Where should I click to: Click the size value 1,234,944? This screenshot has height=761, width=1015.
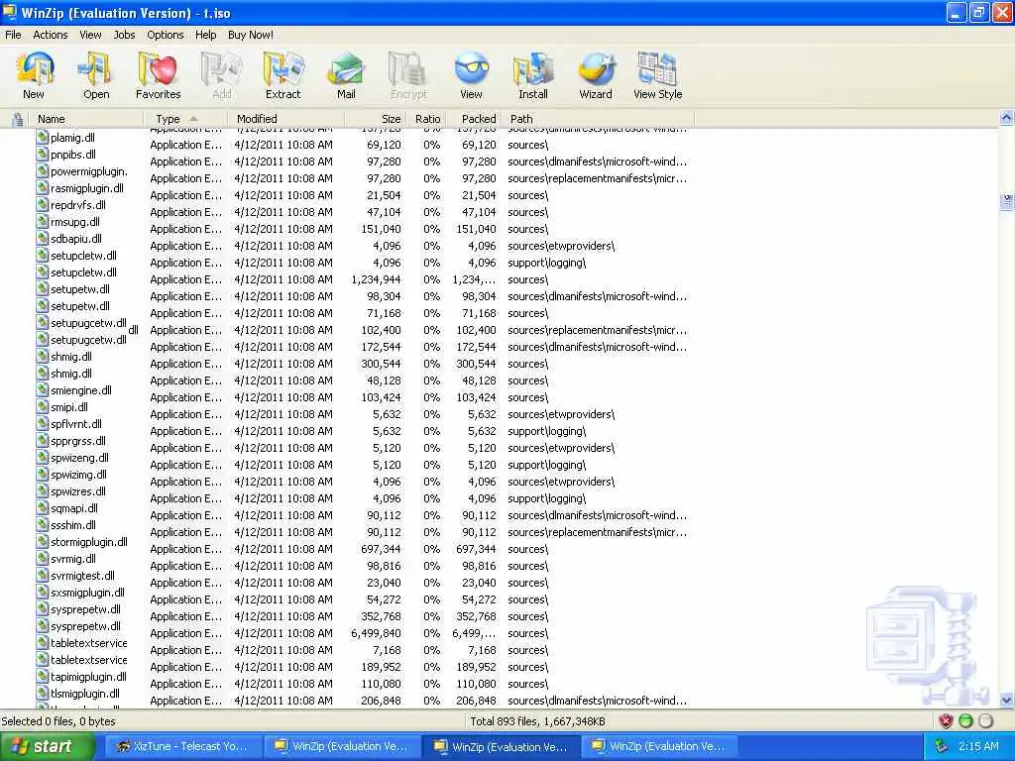pos(376,279)
